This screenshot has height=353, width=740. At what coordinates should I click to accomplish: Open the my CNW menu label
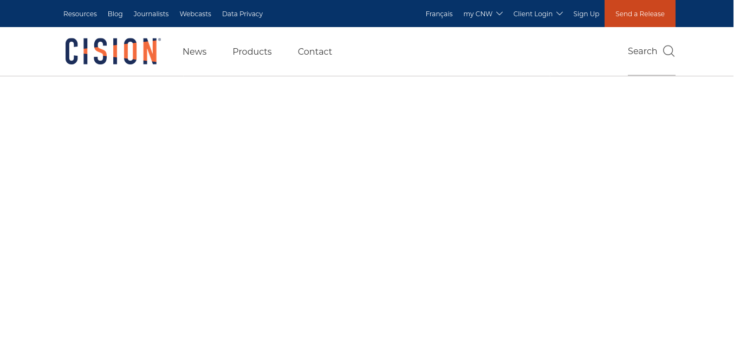478,14
